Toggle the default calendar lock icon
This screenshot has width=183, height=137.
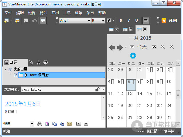point(98,89)
